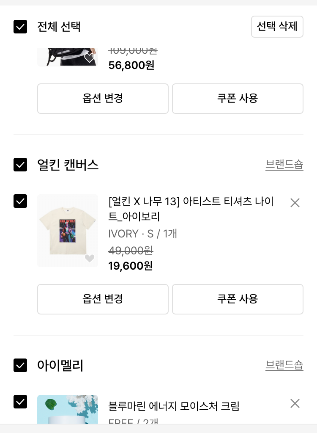Uncheck the 얼킨 캔버스 brand checkbox
The image size is (317, 433).
tap(20, 165)
